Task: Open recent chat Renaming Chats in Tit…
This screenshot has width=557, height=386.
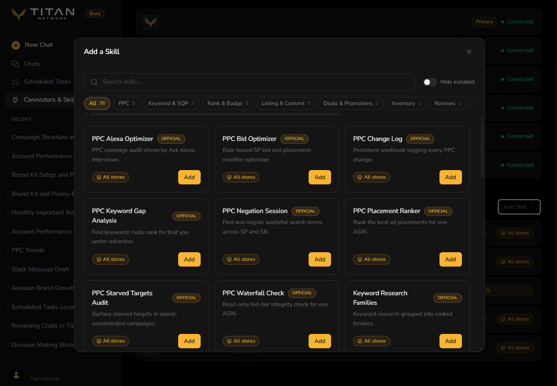Action: pyautogui.click(x=43, y=326)
